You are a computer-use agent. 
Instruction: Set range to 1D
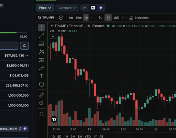click(53, 137)
